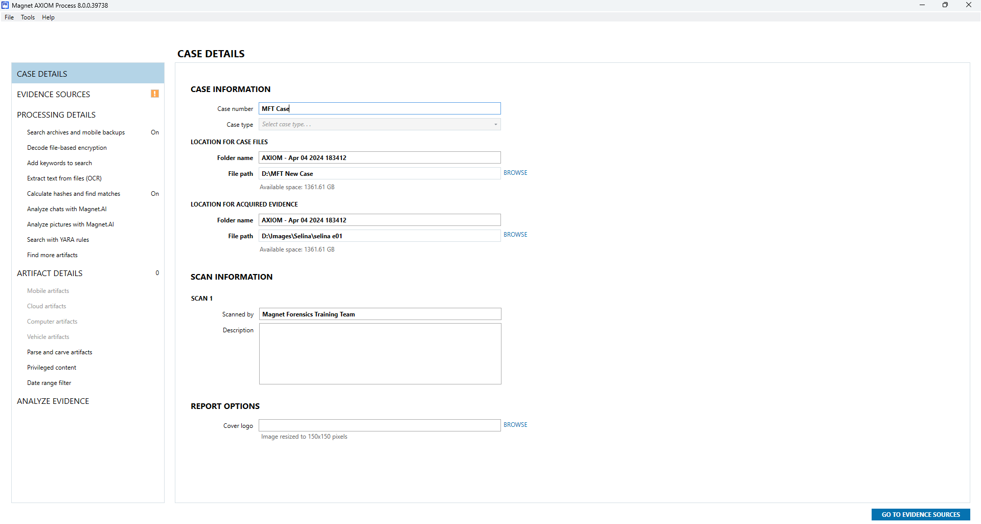Open the File menu
Viewport: 981px width, 524px height.
pos(9,17)
